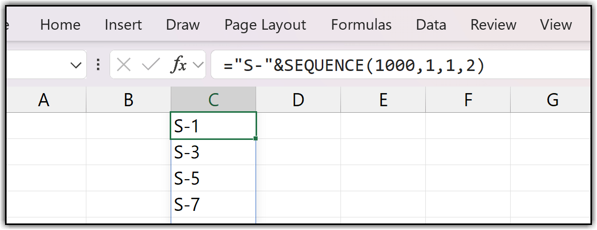Expand the dropdown beside the fx icon
This screenshot has height=230, width=597.
[x=198, y=65]
